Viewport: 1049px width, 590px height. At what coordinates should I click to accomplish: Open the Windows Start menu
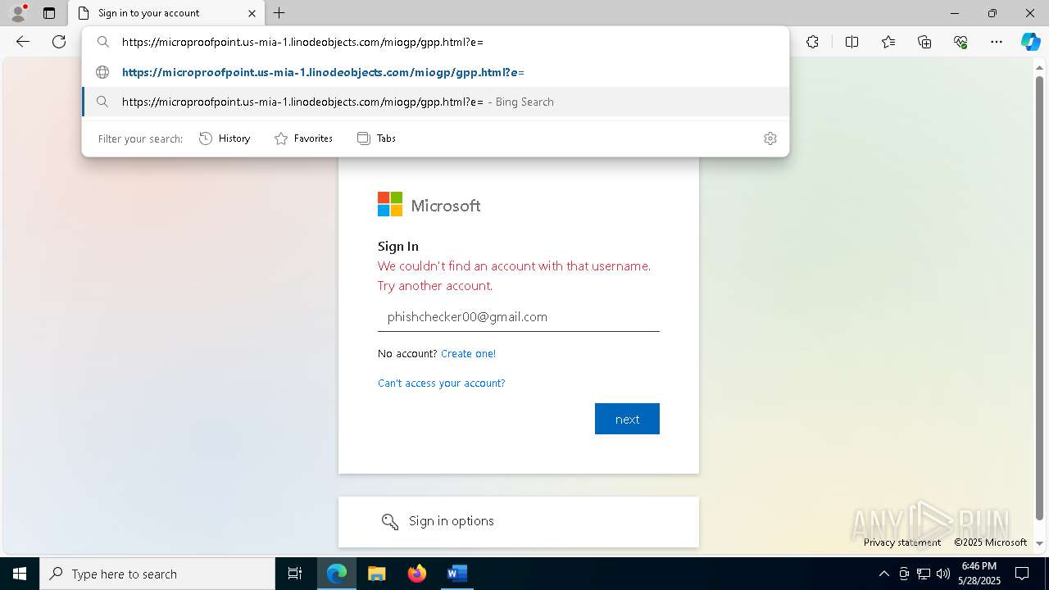tap(20, 574)
